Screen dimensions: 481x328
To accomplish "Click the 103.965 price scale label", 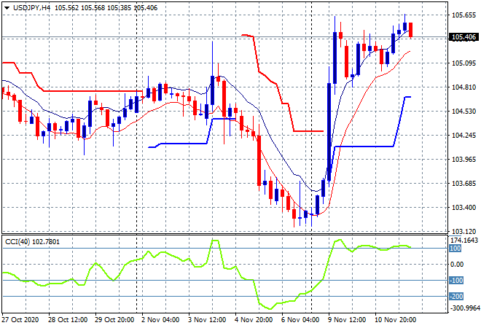I will click(x=464, y=159).
